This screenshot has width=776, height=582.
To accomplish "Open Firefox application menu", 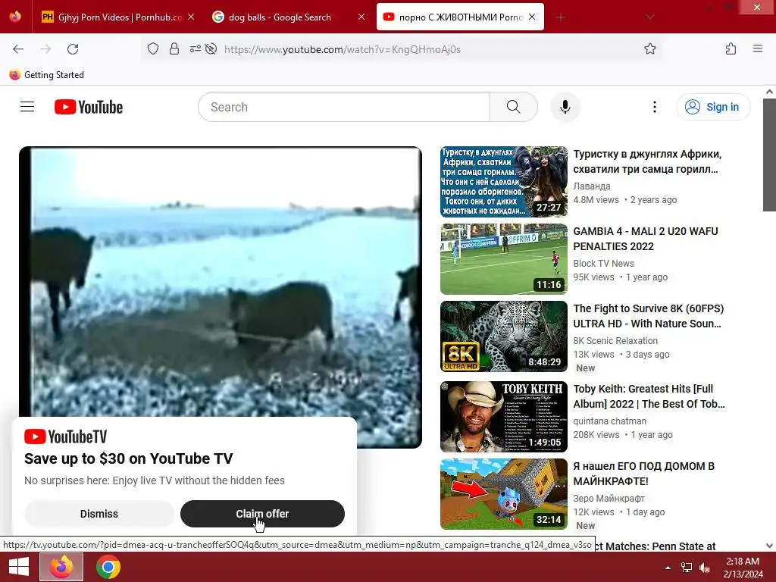I will pyautogui.click(x=758, y=49).
